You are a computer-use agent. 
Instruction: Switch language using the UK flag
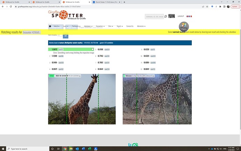click(188, 16)
